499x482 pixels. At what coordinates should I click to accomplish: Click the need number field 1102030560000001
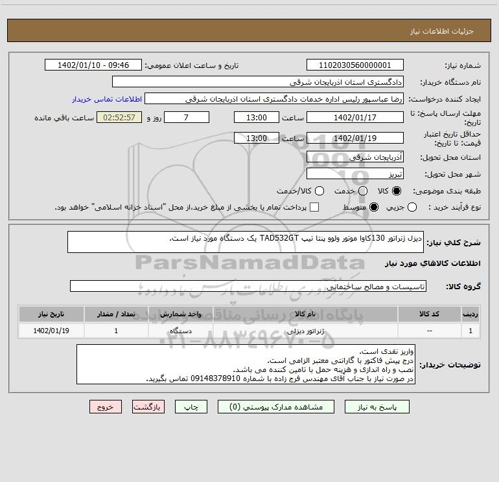point(355,65)
